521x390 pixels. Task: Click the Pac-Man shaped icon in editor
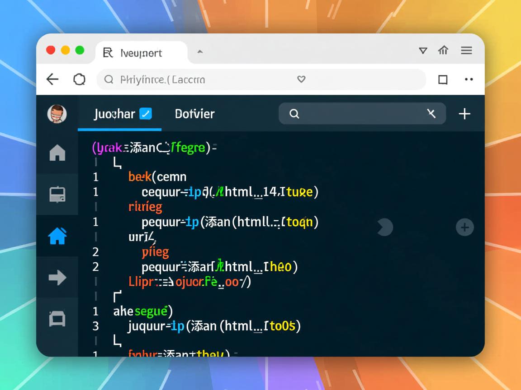(385, 227)
